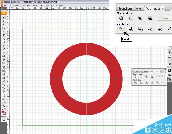Select the Line Segment tool
Image resolution: width=172 pixels, height=134 pixels.
pyautogui.click(x=4, y=39)
